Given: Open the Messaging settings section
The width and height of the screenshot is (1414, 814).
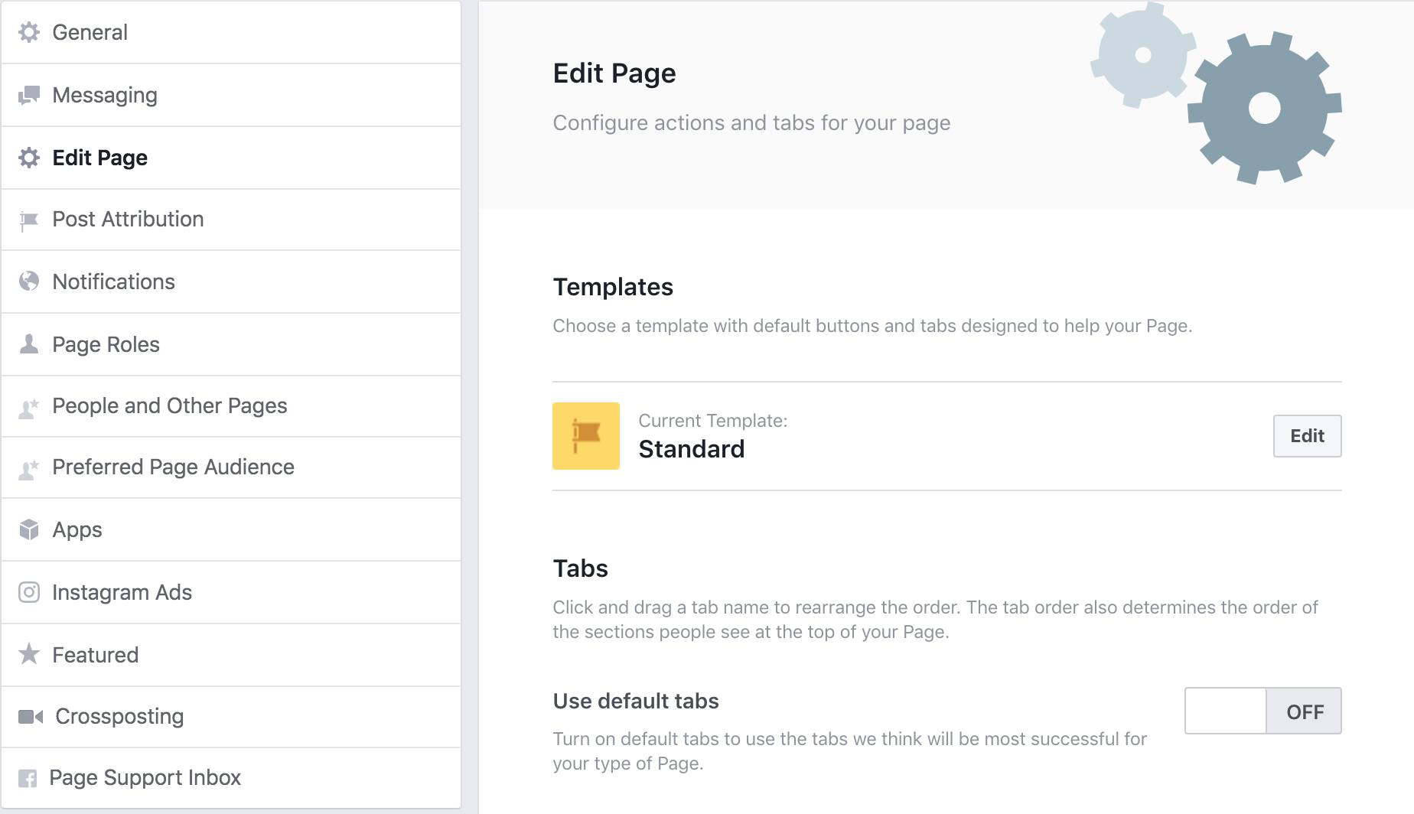Looking at the screenshot, I should pos(105,95).
